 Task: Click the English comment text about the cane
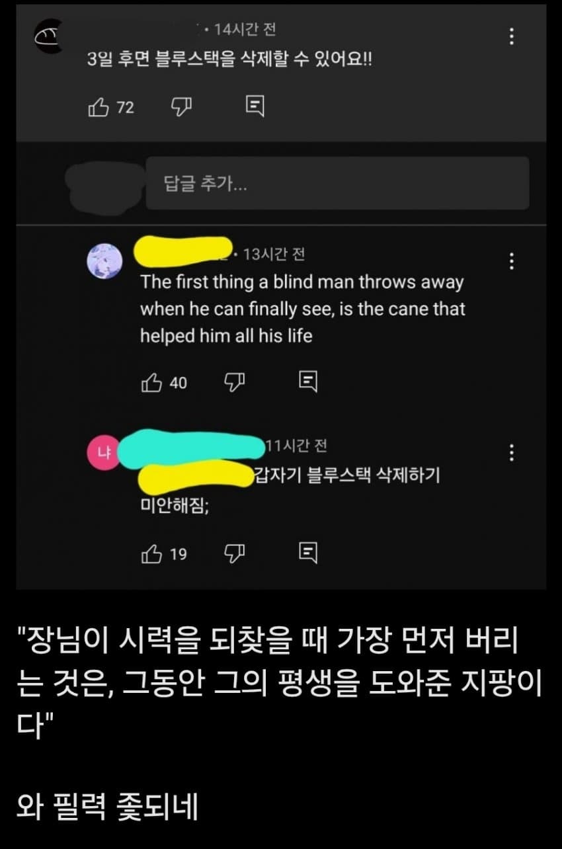click(302, 309)
